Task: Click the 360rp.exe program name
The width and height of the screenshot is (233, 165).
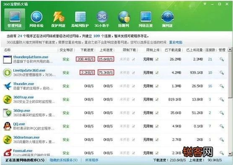Action: 22,111
